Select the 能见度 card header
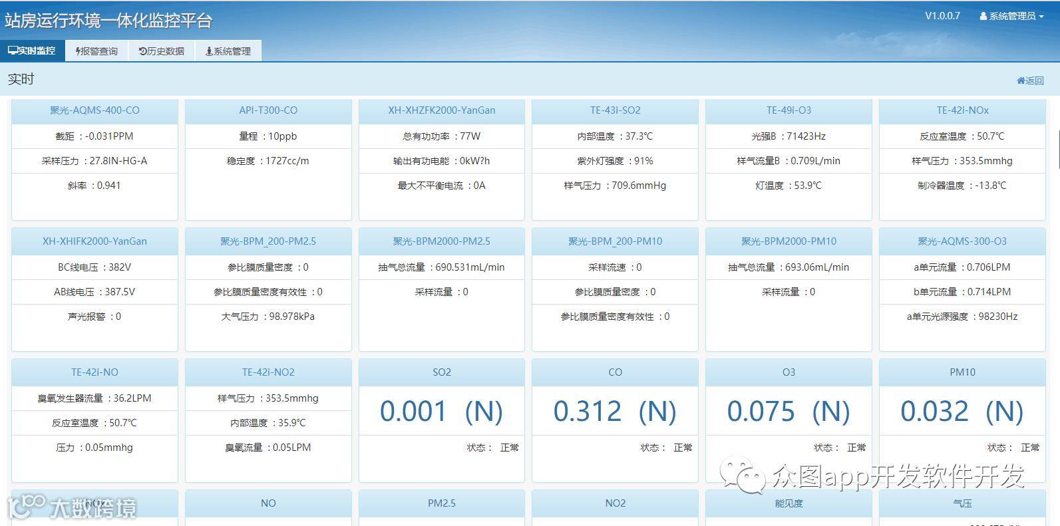The image size is (1060, 526). coord(789,503)
